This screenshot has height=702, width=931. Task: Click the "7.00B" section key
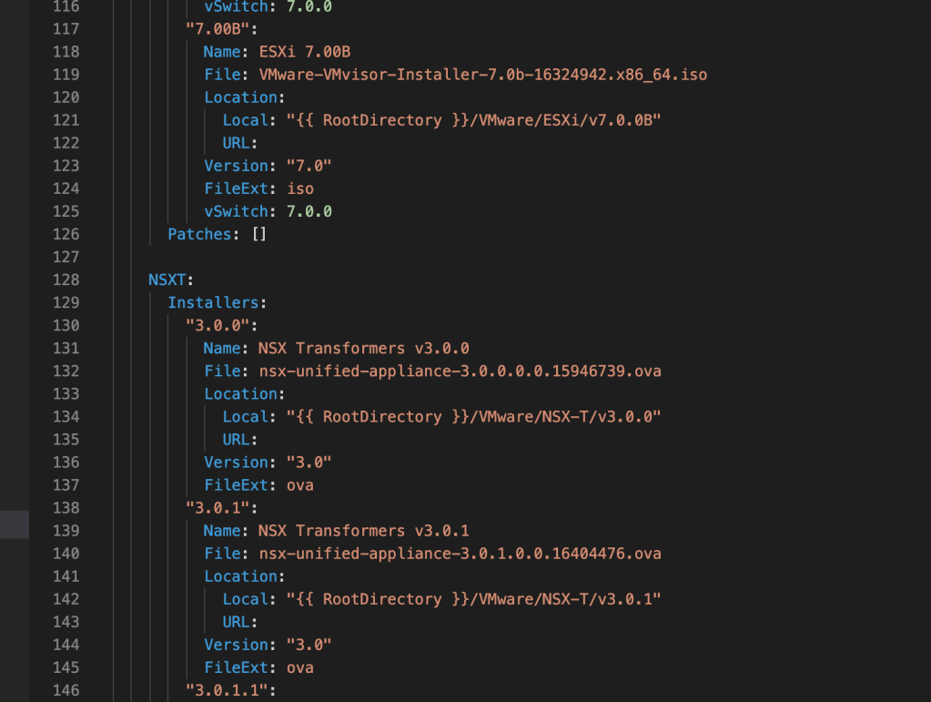click(220, 29)
